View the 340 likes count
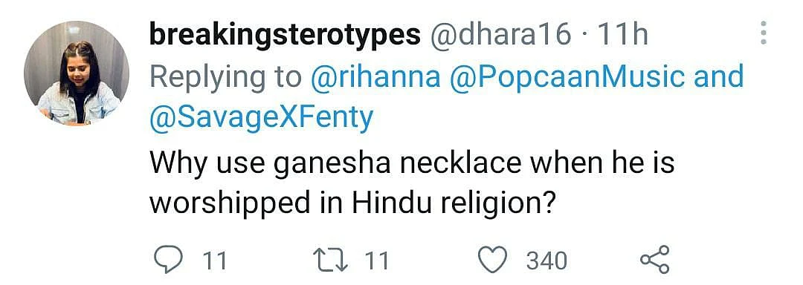This screenshot has width=803, height=285. click(x=547, y=261)
